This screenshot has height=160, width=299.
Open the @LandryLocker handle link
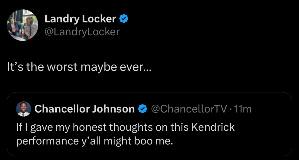tap(82, 31)
